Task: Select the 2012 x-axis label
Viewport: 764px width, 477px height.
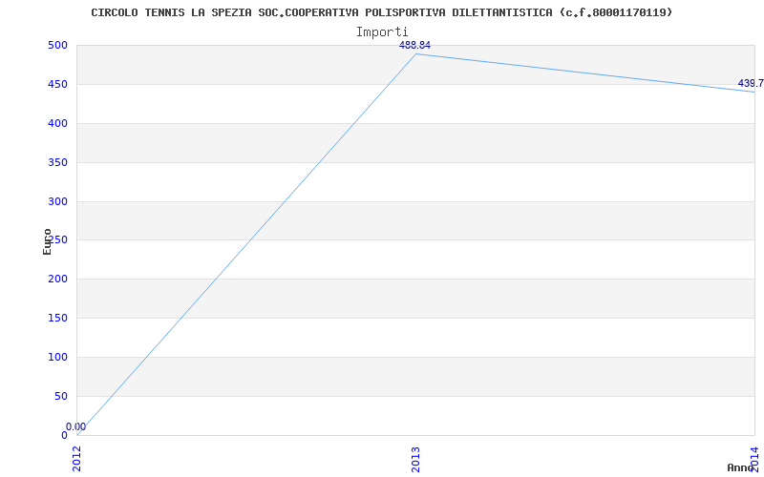Action: tap(77, 458)
